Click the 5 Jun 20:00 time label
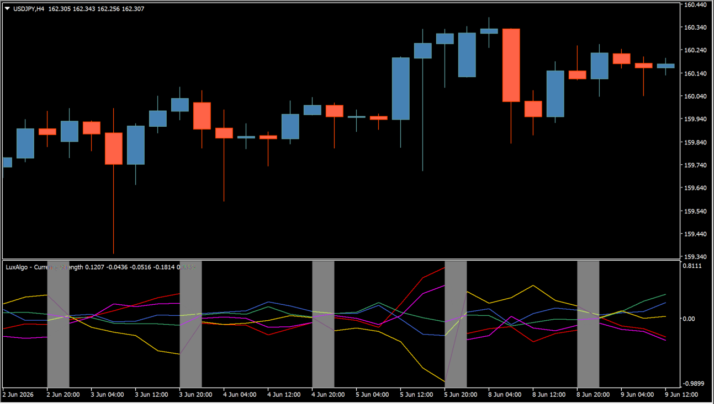The width and height of the screenshot is (714, 404). pos(461,395)
